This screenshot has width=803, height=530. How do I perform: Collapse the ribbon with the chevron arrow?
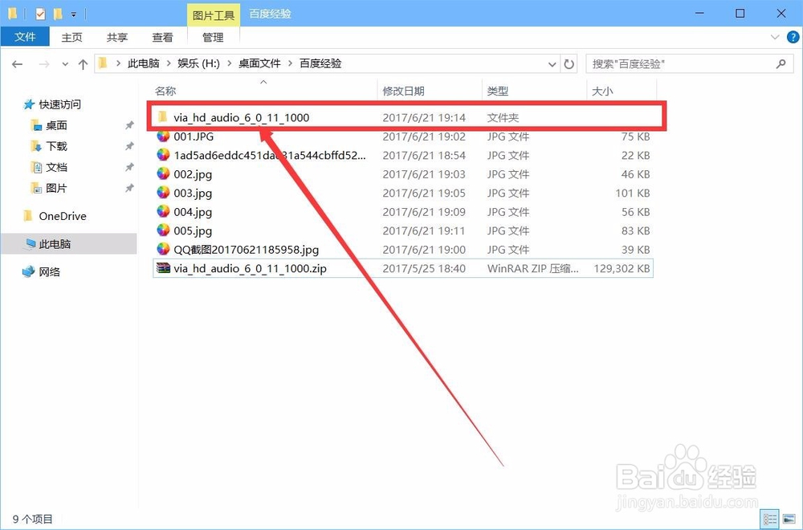(774, 37)
